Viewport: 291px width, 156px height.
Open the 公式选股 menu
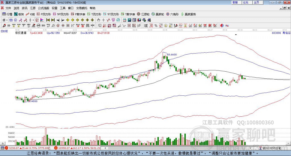coord(43,8)
